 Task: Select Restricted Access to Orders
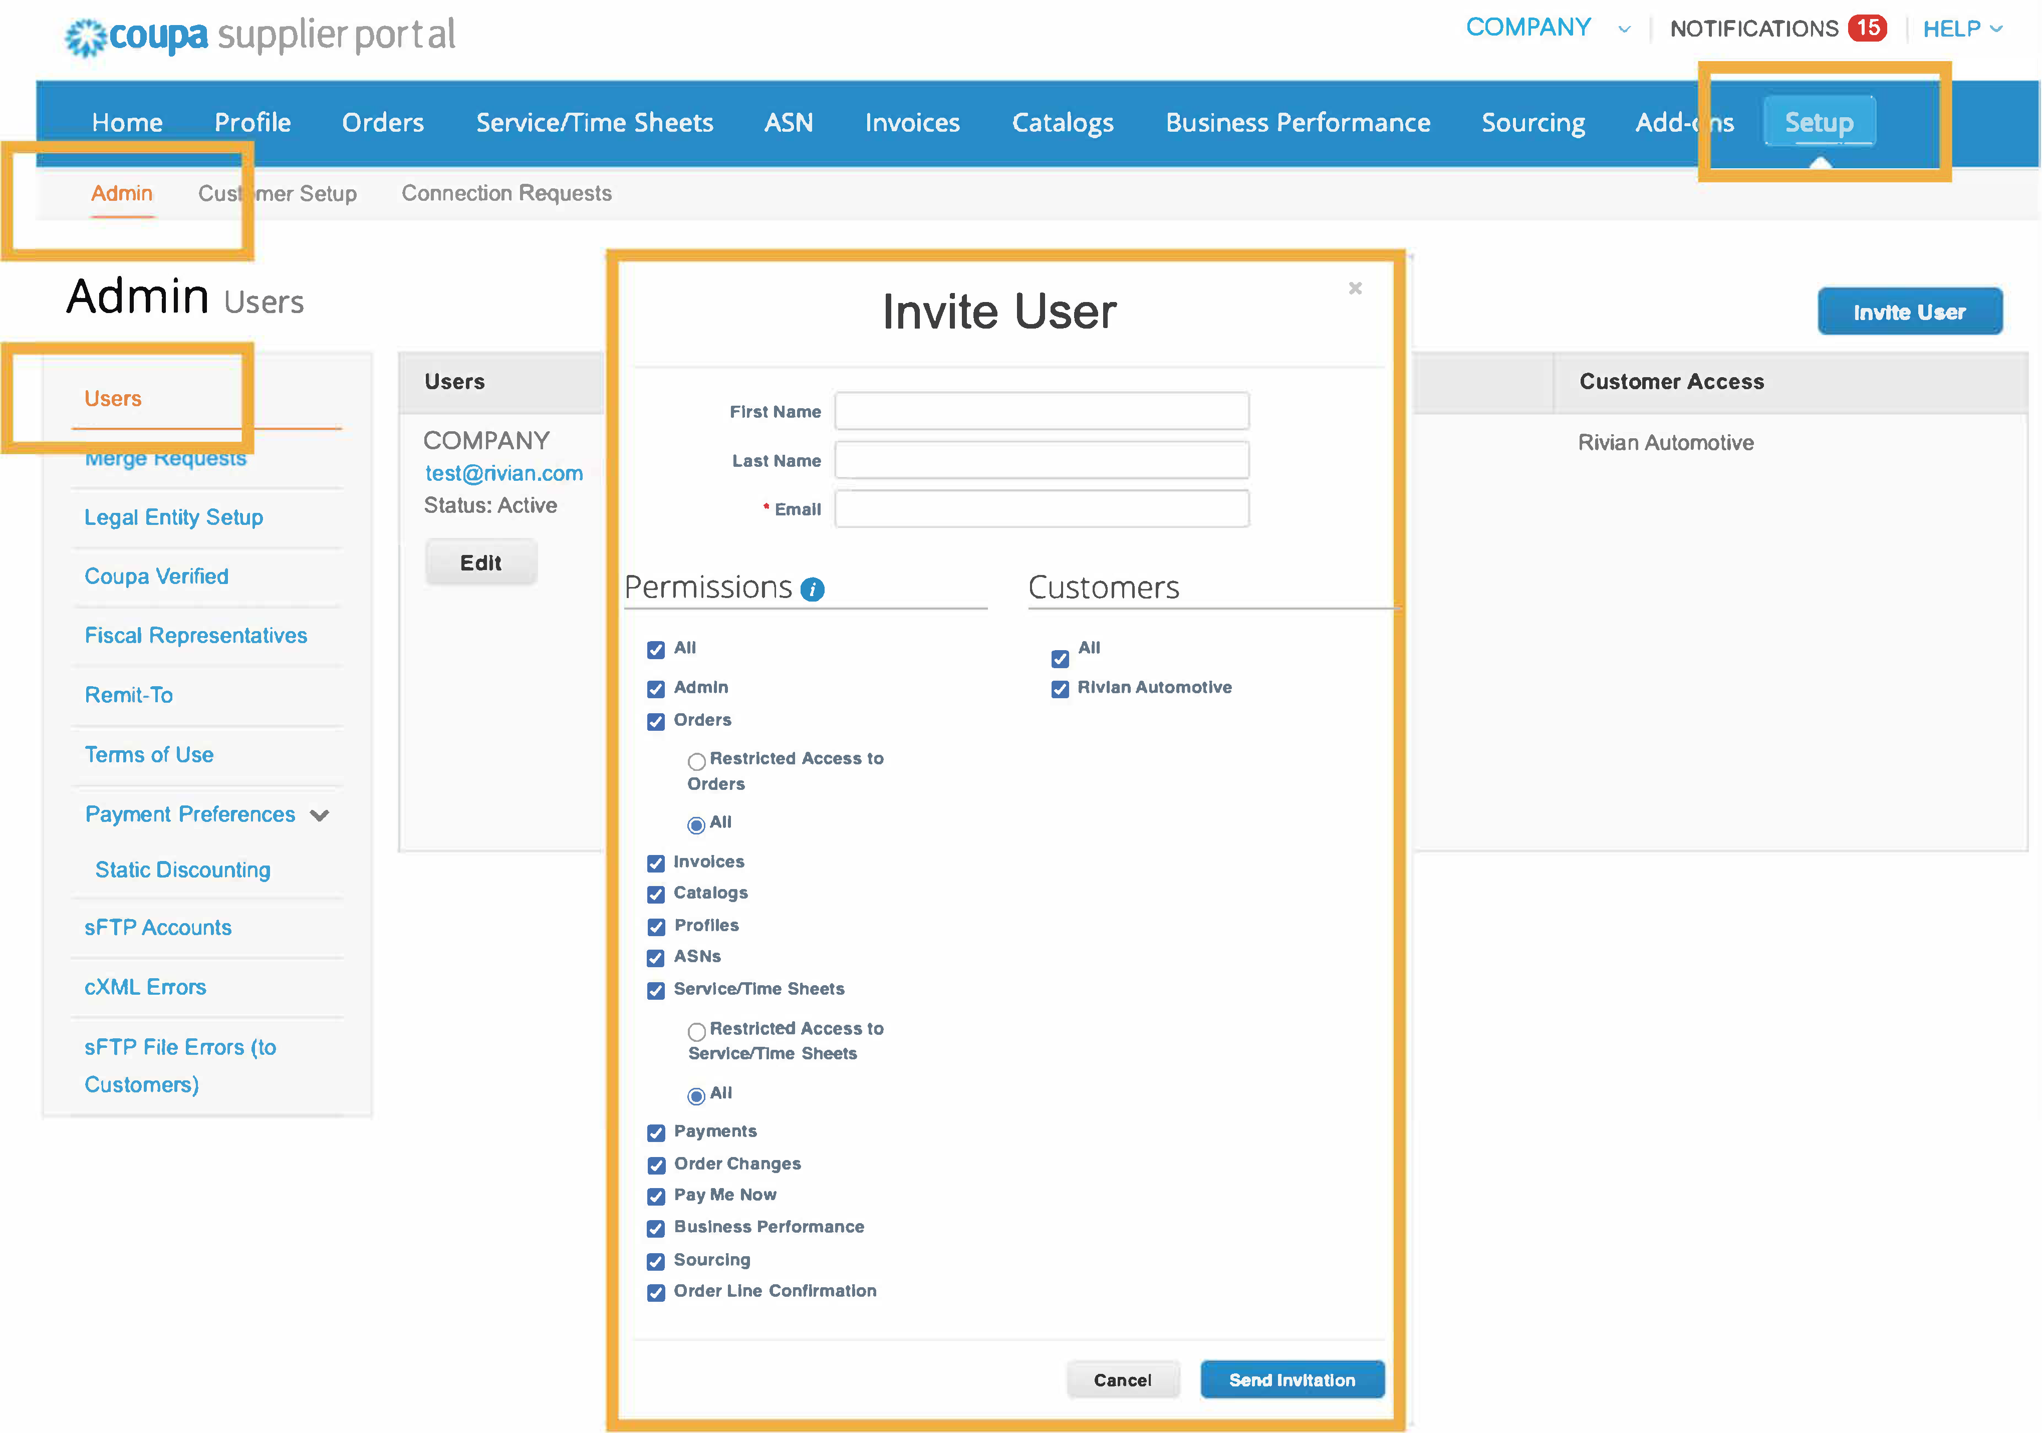point(696,762)
